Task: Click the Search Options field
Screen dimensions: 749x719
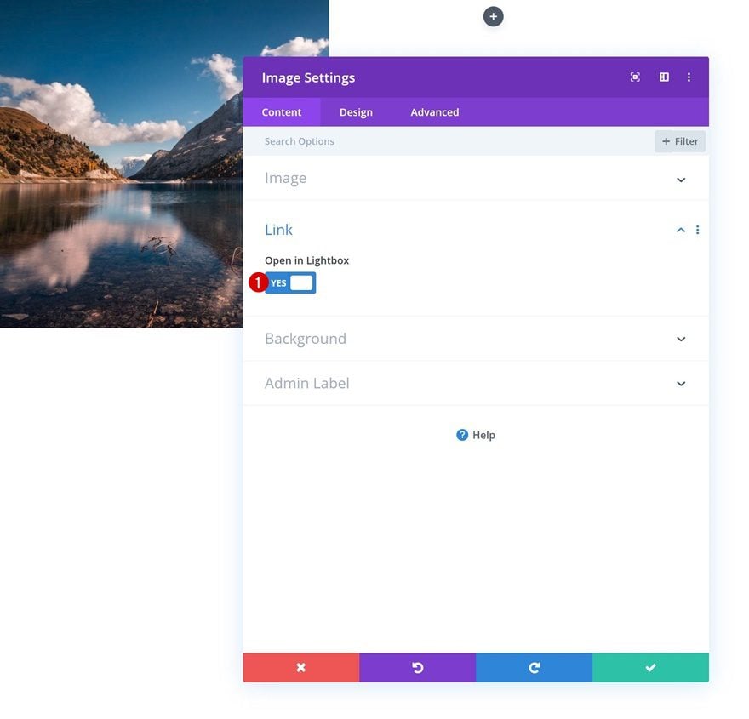Action: (x=449, y=141)
